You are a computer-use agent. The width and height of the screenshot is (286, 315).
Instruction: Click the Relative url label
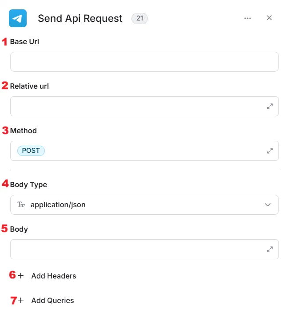click(29, 86)
